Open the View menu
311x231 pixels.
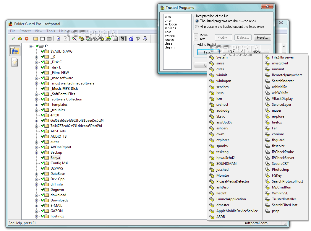point(38,31)
